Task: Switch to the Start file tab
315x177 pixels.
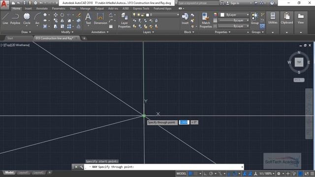Action: point(10,38)
